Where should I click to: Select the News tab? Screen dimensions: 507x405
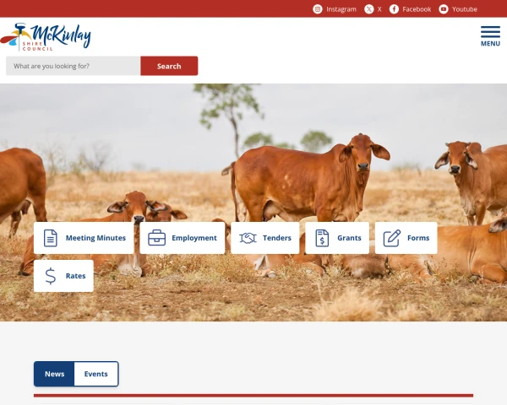pos(54,374)
